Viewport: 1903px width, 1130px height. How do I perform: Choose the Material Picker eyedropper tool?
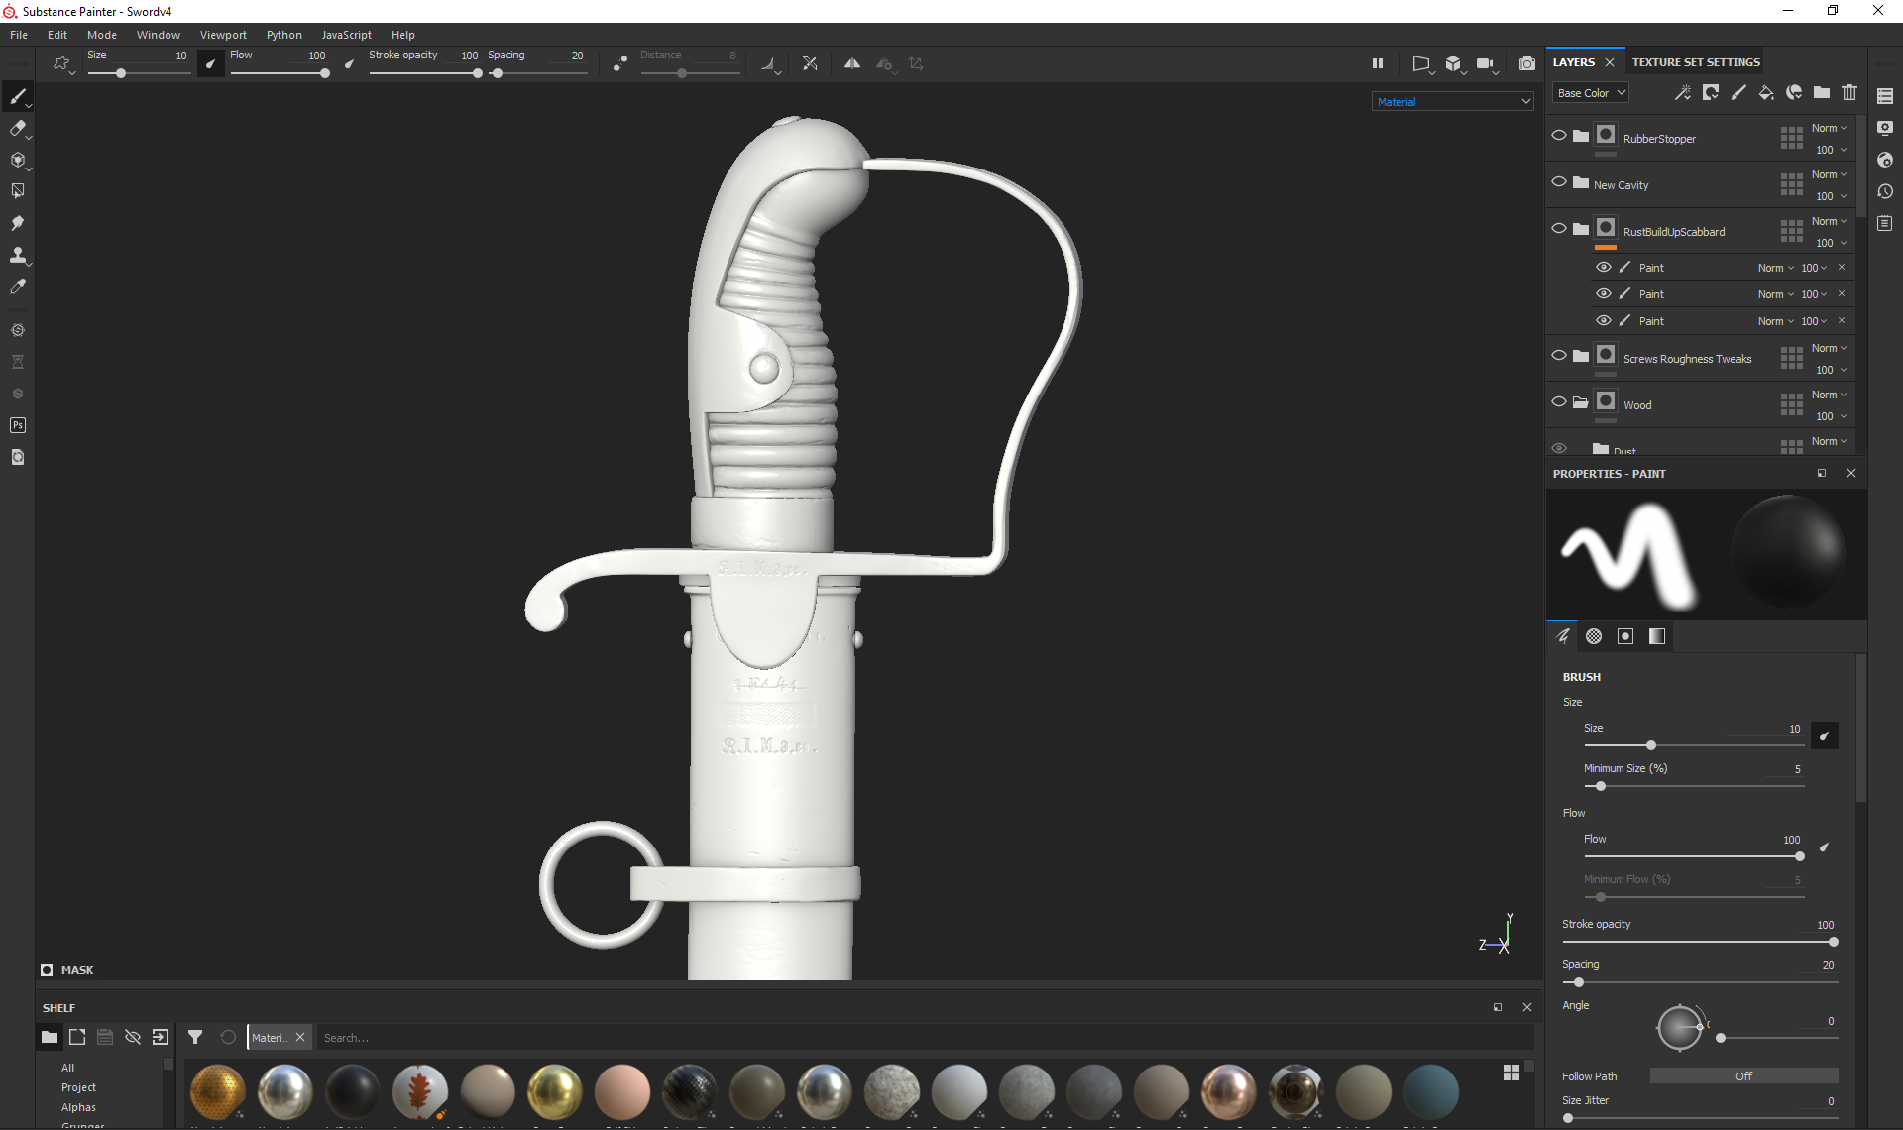tap(17, 286)
